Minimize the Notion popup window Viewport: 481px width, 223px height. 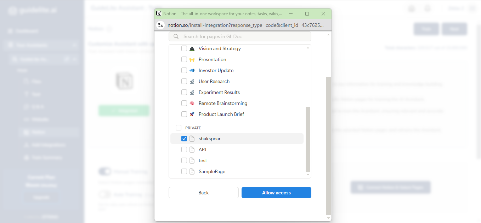click(291, 14)
